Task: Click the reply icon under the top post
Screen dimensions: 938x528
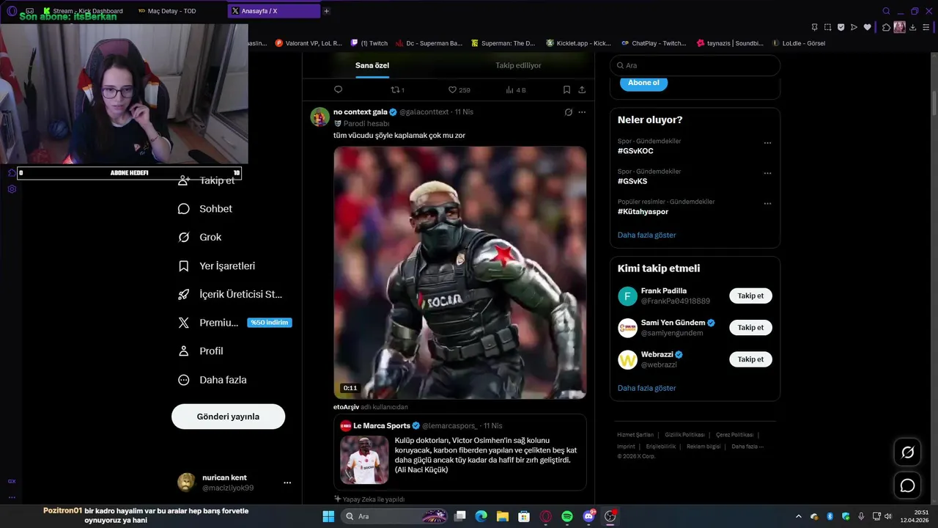Action: point(338,89)
